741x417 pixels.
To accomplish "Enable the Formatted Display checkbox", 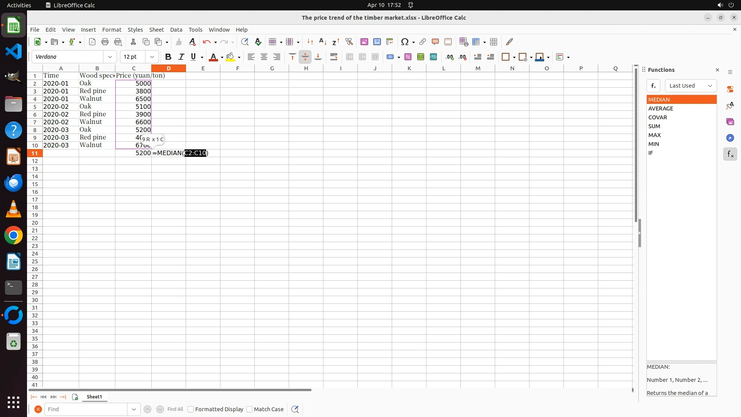I will (x=191, y=409).
